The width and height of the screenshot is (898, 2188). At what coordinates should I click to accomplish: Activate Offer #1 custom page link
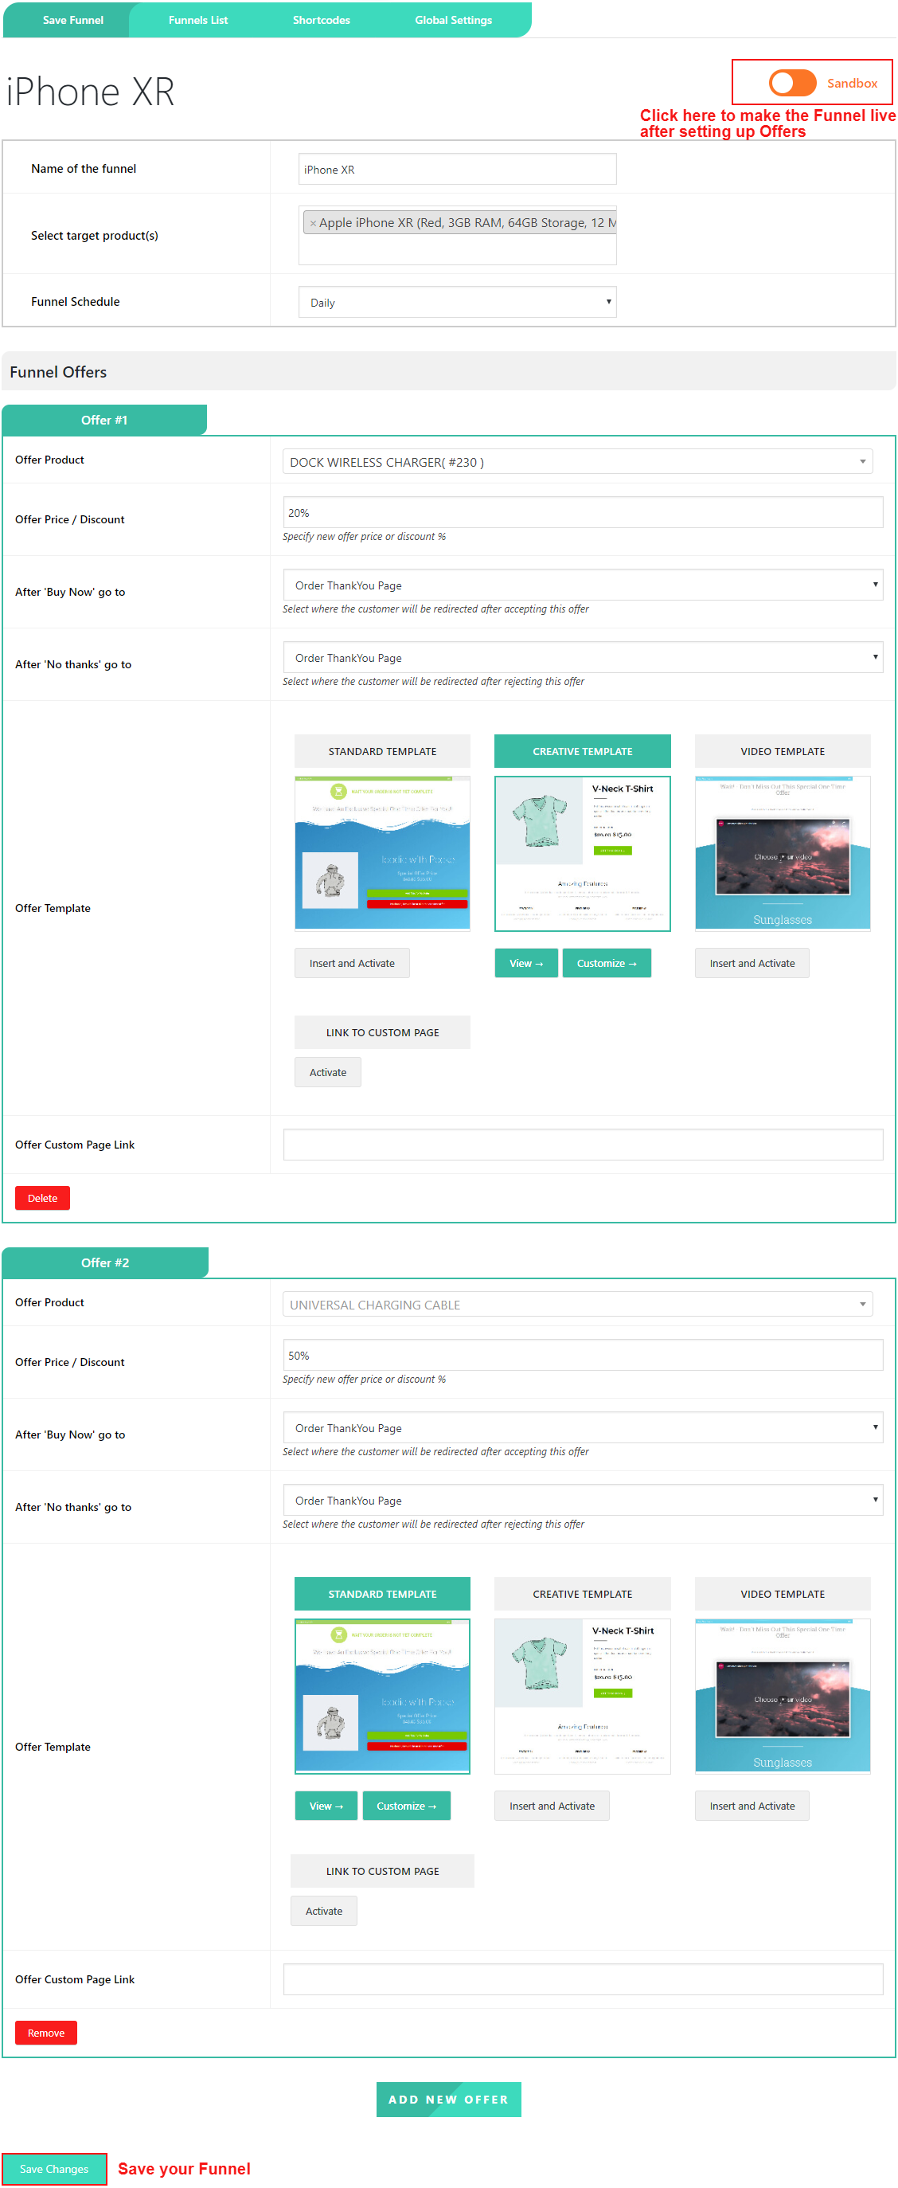pos(328,1072)
